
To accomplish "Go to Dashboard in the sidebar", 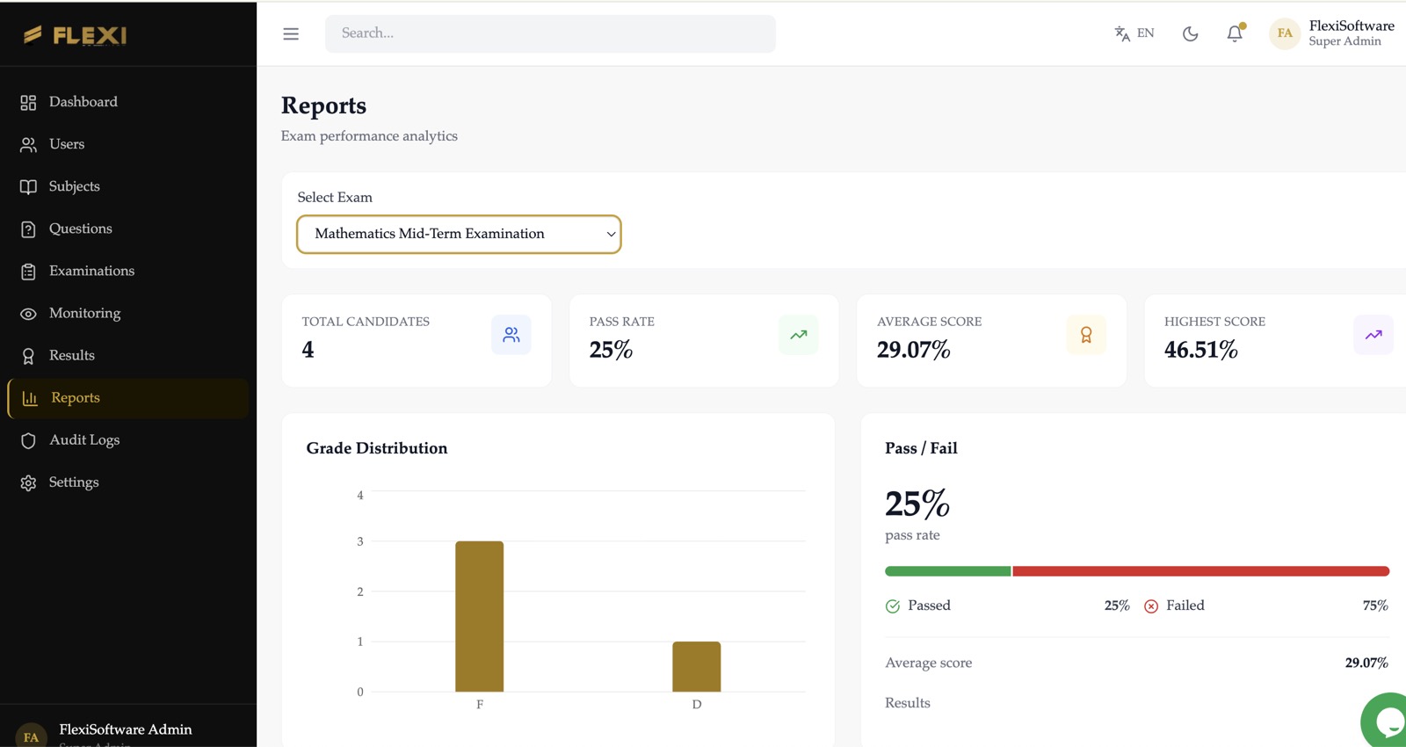I will 128,102.
